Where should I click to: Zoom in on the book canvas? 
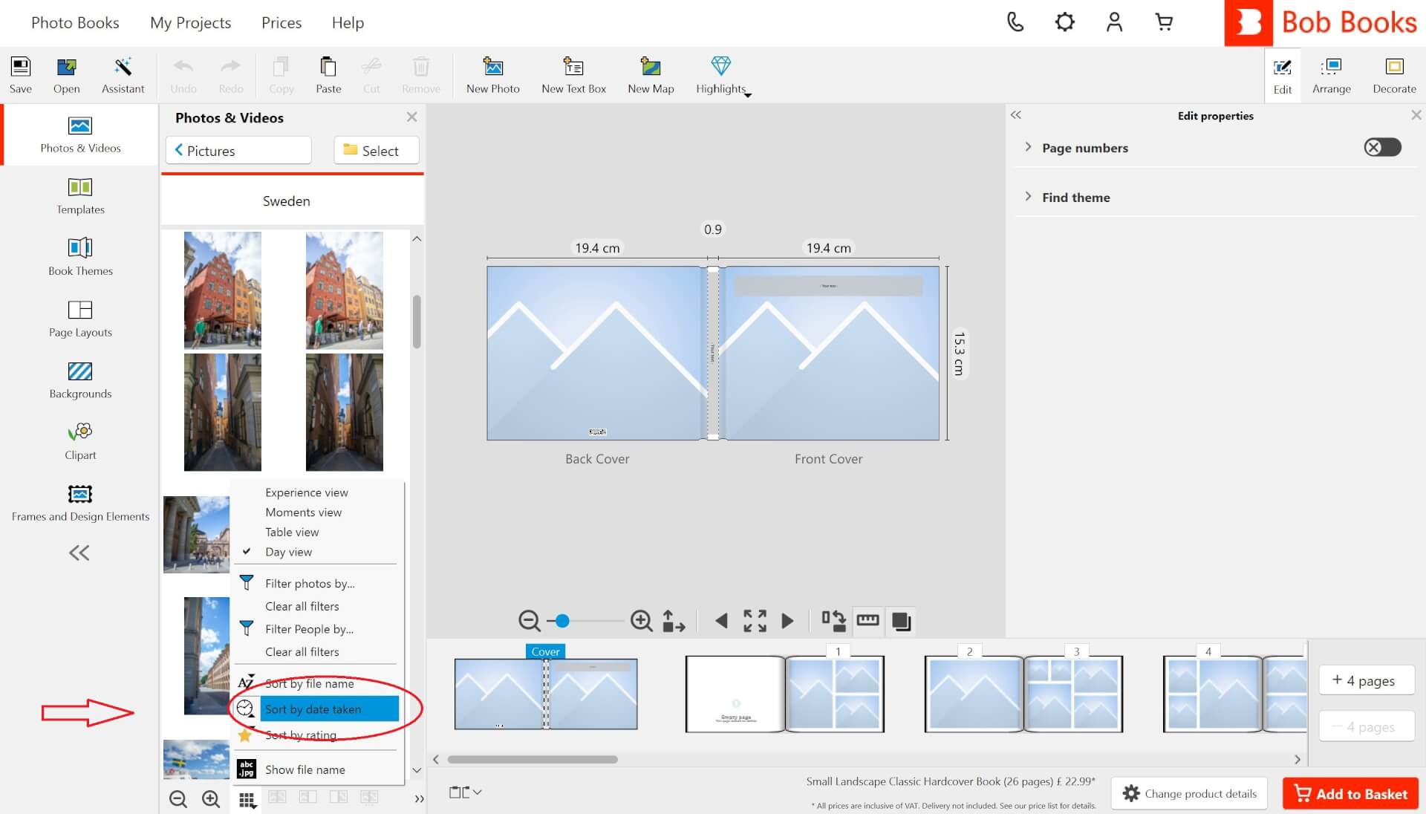(x=641, y=620)
